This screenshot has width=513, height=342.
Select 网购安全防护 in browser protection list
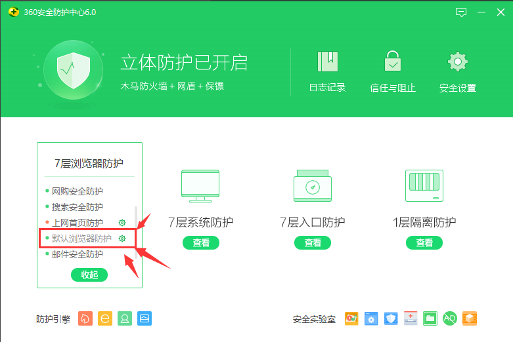tap(77, 191)
